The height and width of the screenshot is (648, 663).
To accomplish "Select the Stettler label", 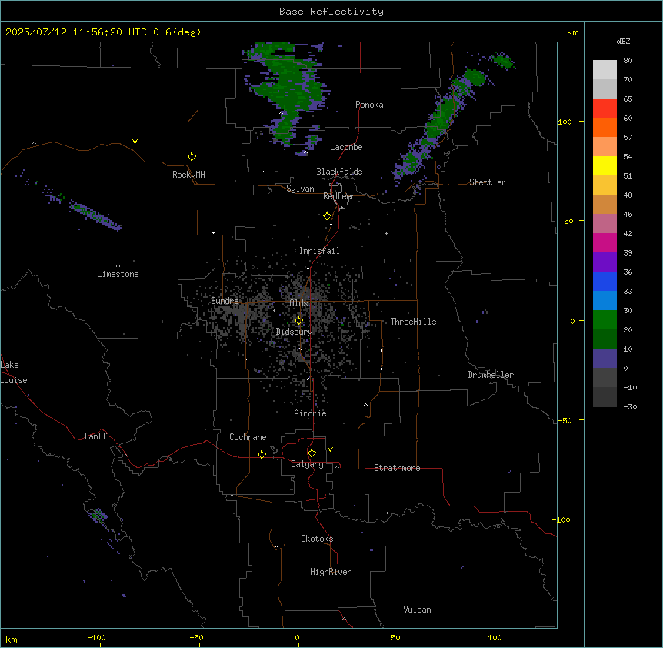I will 488,182.
